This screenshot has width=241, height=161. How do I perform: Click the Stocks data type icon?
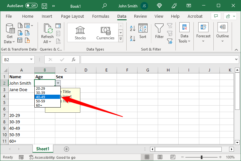(80, 30)
